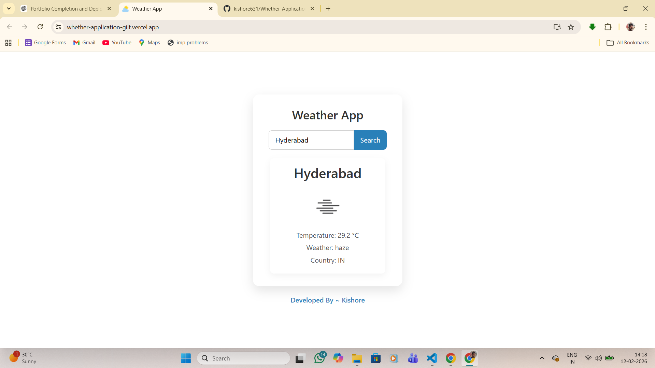Open YouTube from the bookmarks bar
This screenshot has height=368, width=655.
(x=116, y=42)
